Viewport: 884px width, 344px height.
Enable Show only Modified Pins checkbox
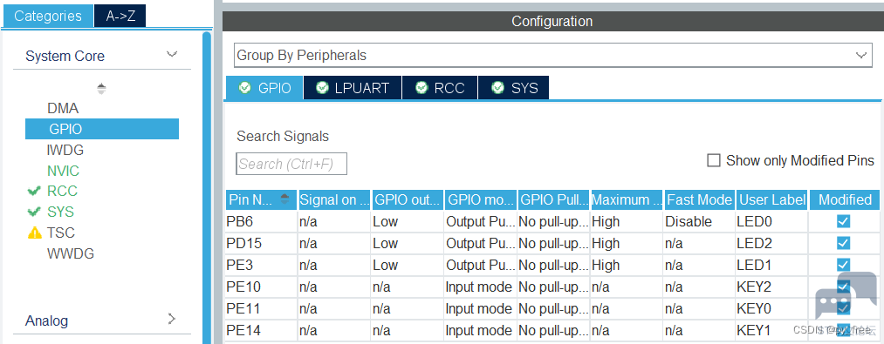coord(714,160)
